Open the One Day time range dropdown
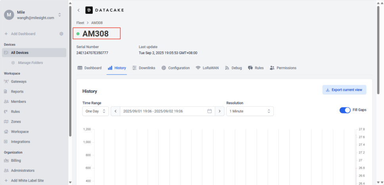The image size is (384, 185). (x=96, y=111)
